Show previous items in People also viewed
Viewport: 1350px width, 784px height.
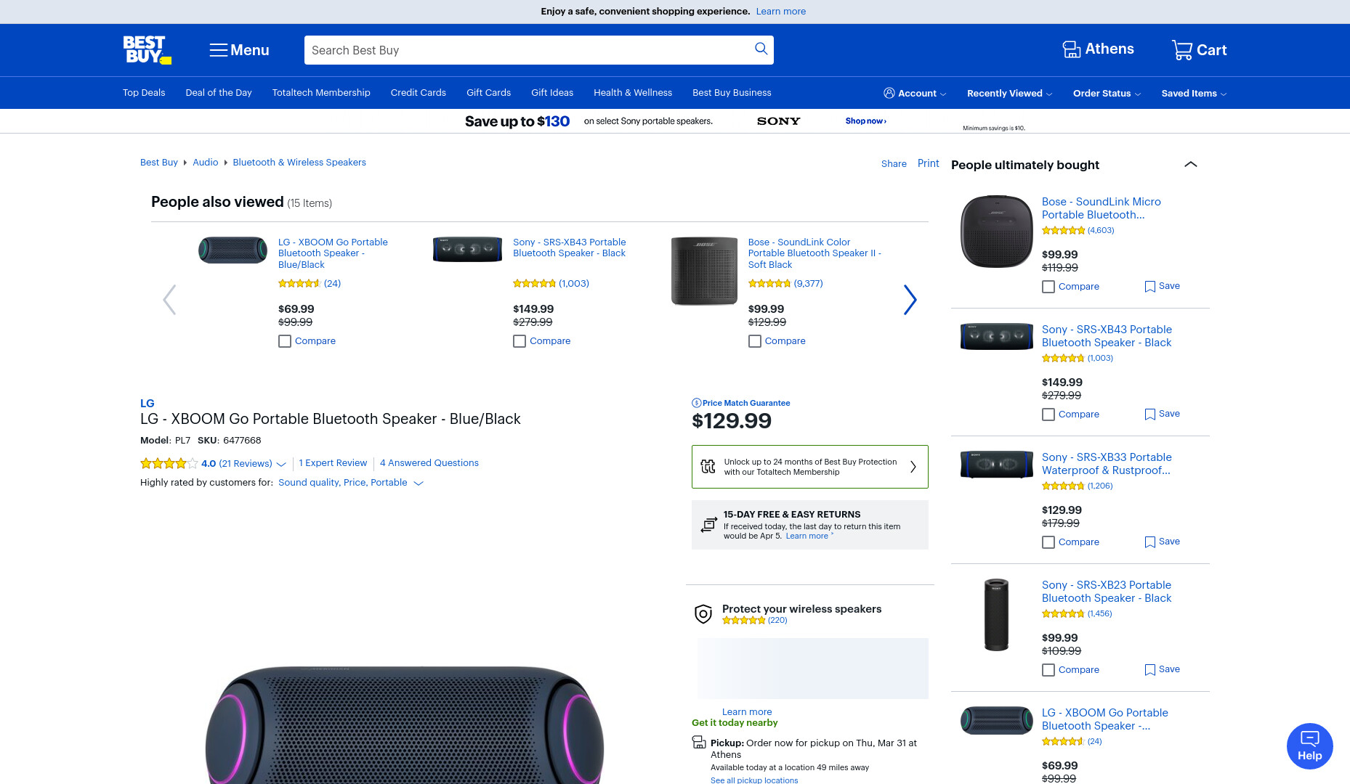[169, 300]
